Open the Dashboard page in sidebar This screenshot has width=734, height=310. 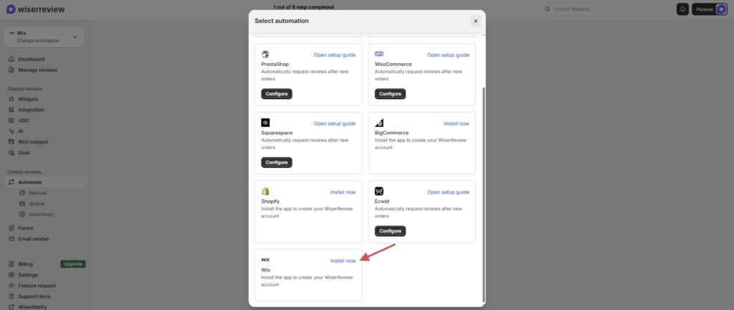31,59
